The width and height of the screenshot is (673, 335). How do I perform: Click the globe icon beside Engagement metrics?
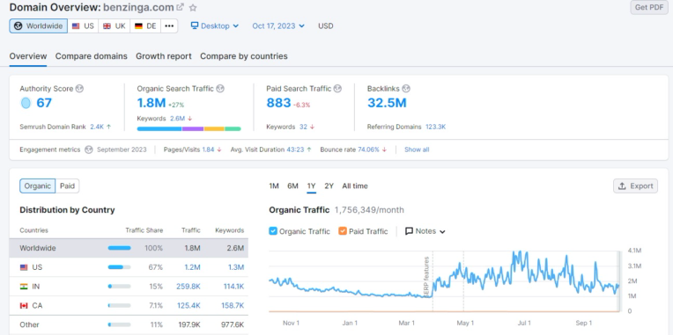[88, 150]
